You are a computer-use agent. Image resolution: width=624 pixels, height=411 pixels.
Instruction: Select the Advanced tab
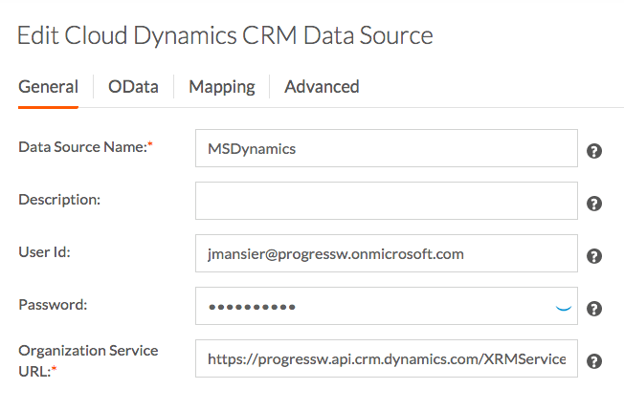pyautogui.click(x=322, y=87)
